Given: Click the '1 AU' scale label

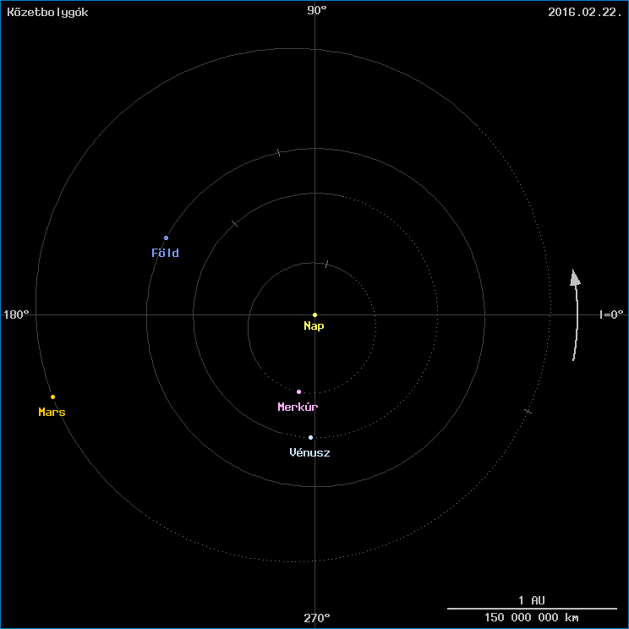Looking at the screenshot, I should coord(532,600).
